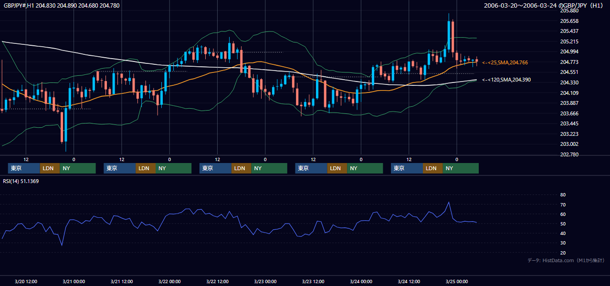Click price axis label 202.780
610x286 pixels.
569,154
